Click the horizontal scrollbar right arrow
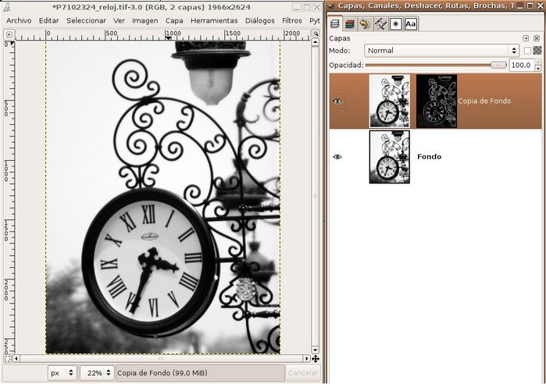546x384 pixels. point(306,358)
